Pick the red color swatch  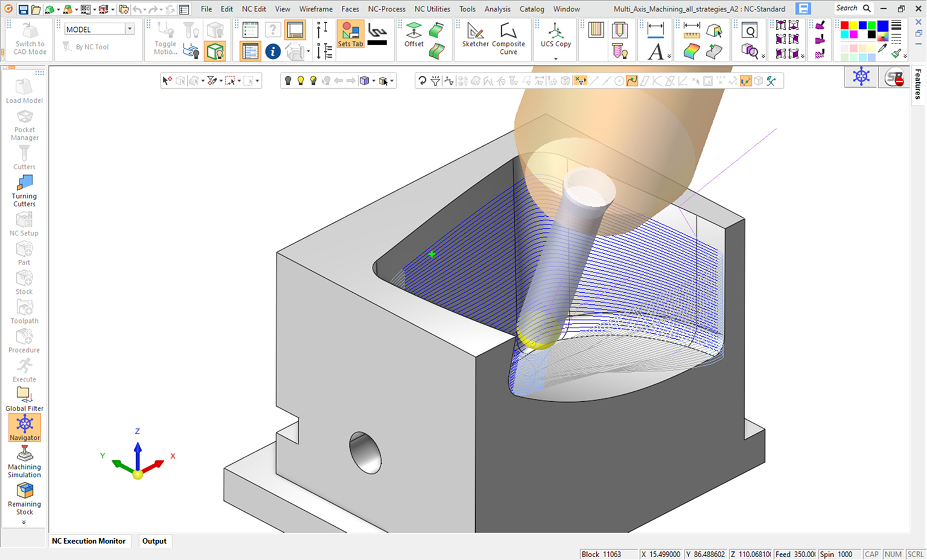pos(845,26)
